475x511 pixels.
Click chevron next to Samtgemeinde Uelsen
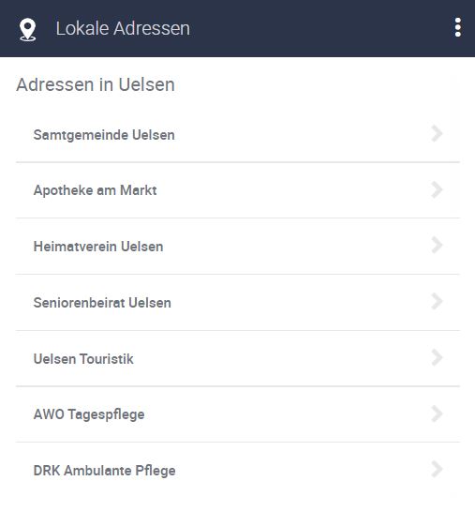click(x=437, y=134)
